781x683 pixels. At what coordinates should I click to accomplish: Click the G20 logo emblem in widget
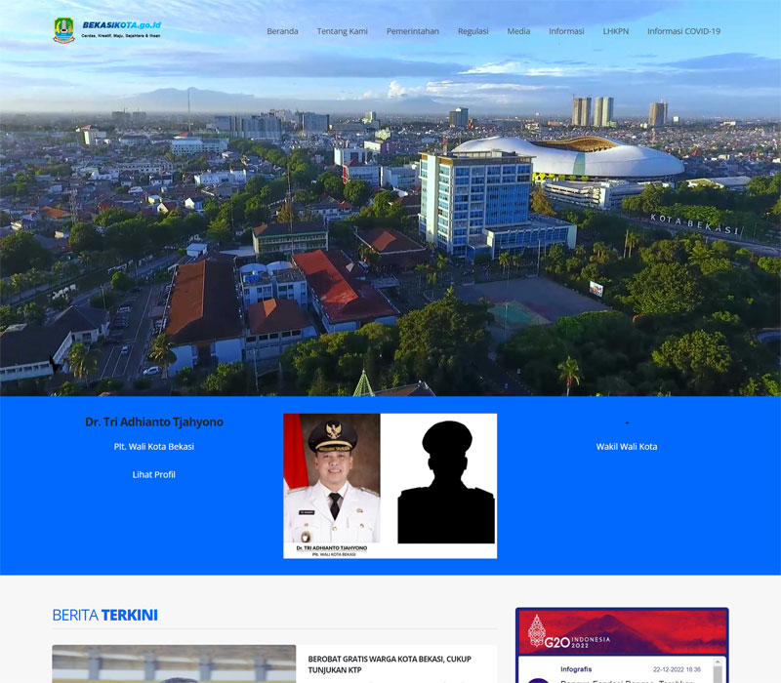(x=538, y=632)
